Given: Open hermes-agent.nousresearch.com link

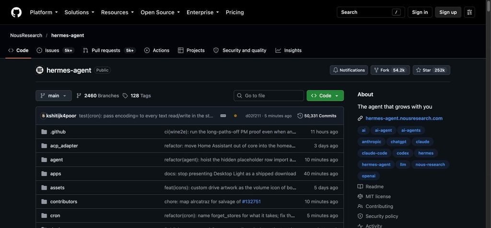Looking at the screenshot, I should pyautogui.click(x=404, y=118).
